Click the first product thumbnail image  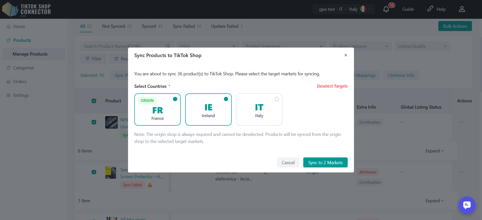coord(111,122)
